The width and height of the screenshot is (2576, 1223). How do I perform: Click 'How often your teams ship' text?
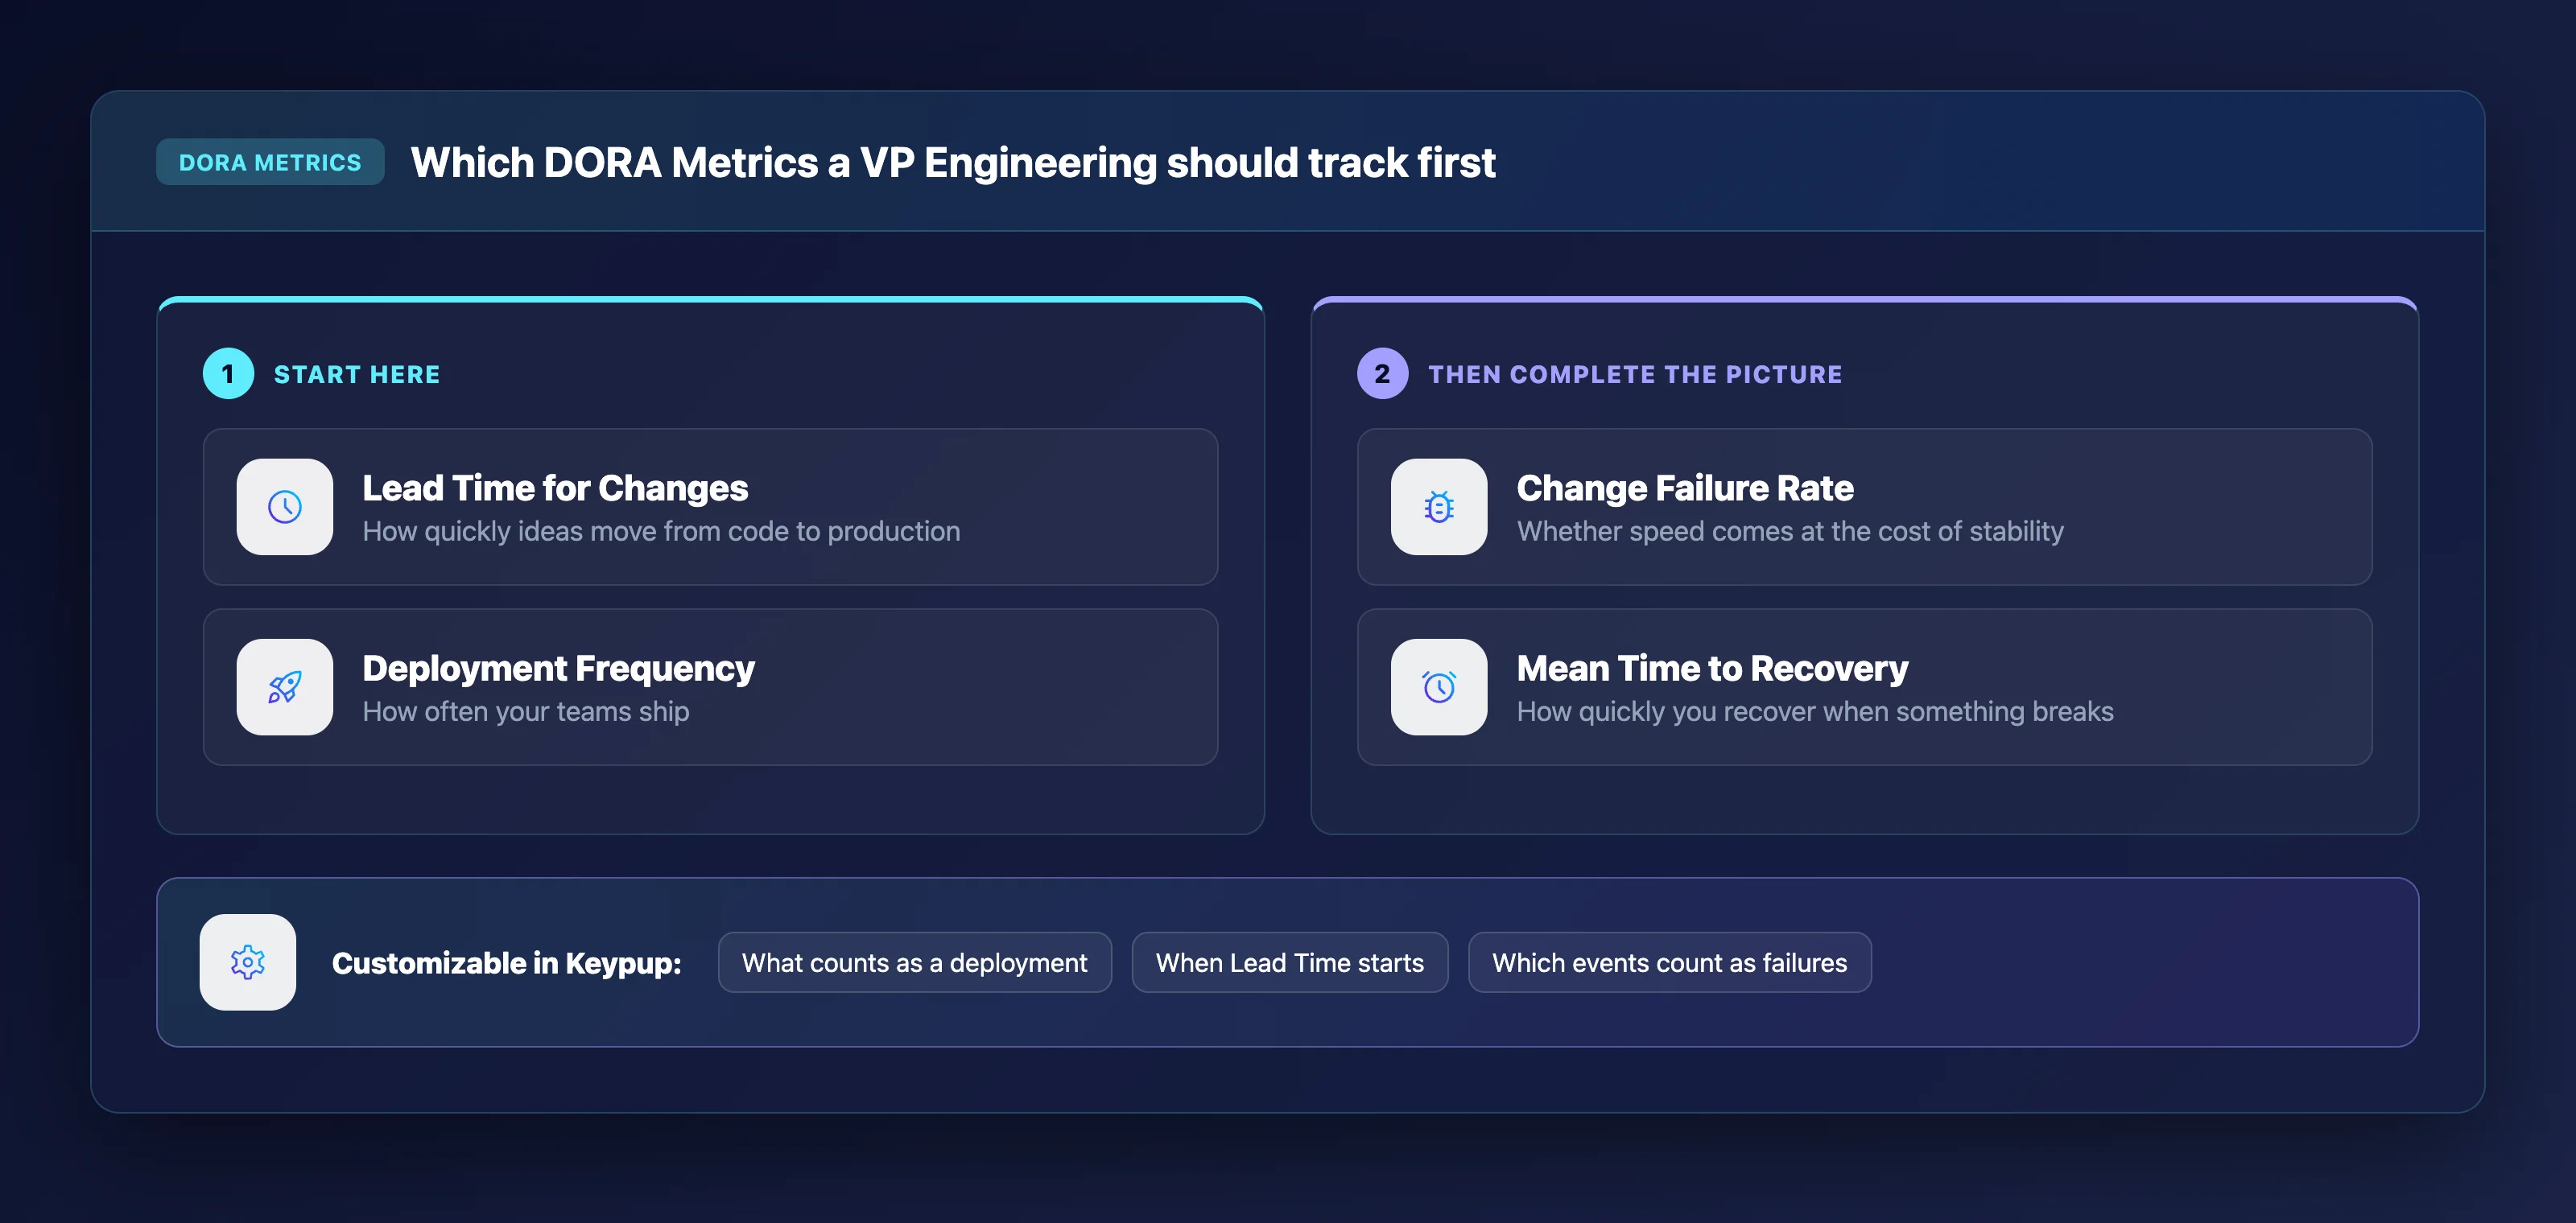click(x=526, y=711)
